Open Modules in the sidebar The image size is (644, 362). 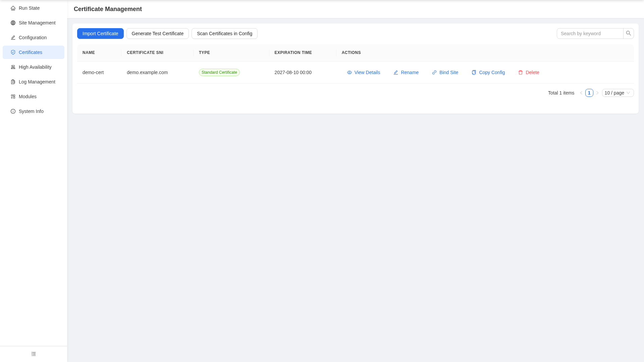[34, 97]
